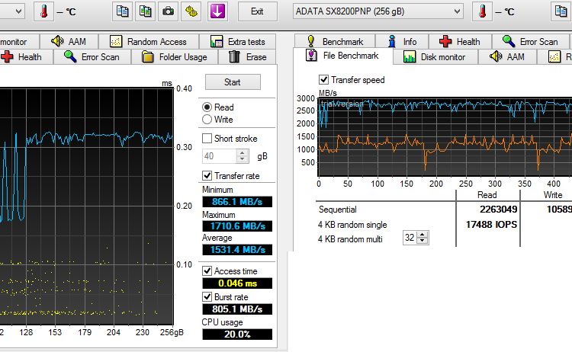
Task: Click the camera save screenshot icon
Action: [x=169, y=11]
